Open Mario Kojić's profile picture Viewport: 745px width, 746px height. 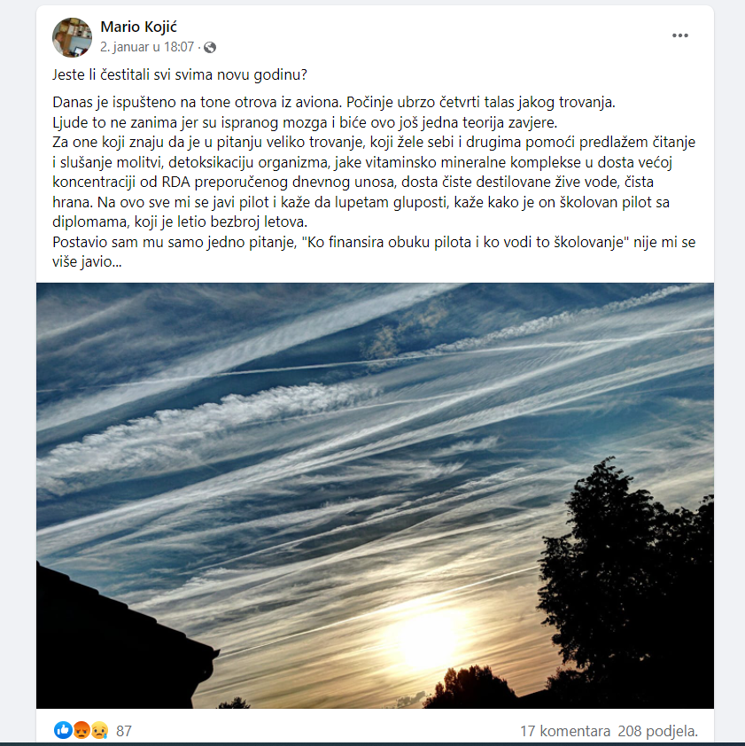(x=73, y=37)
